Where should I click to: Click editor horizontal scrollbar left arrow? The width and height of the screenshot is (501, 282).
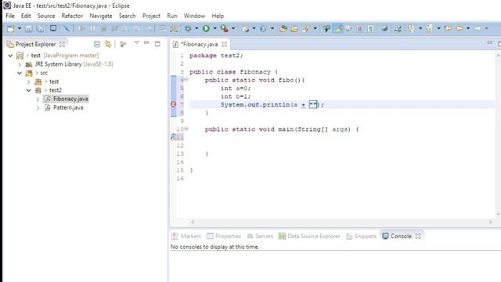193,222
